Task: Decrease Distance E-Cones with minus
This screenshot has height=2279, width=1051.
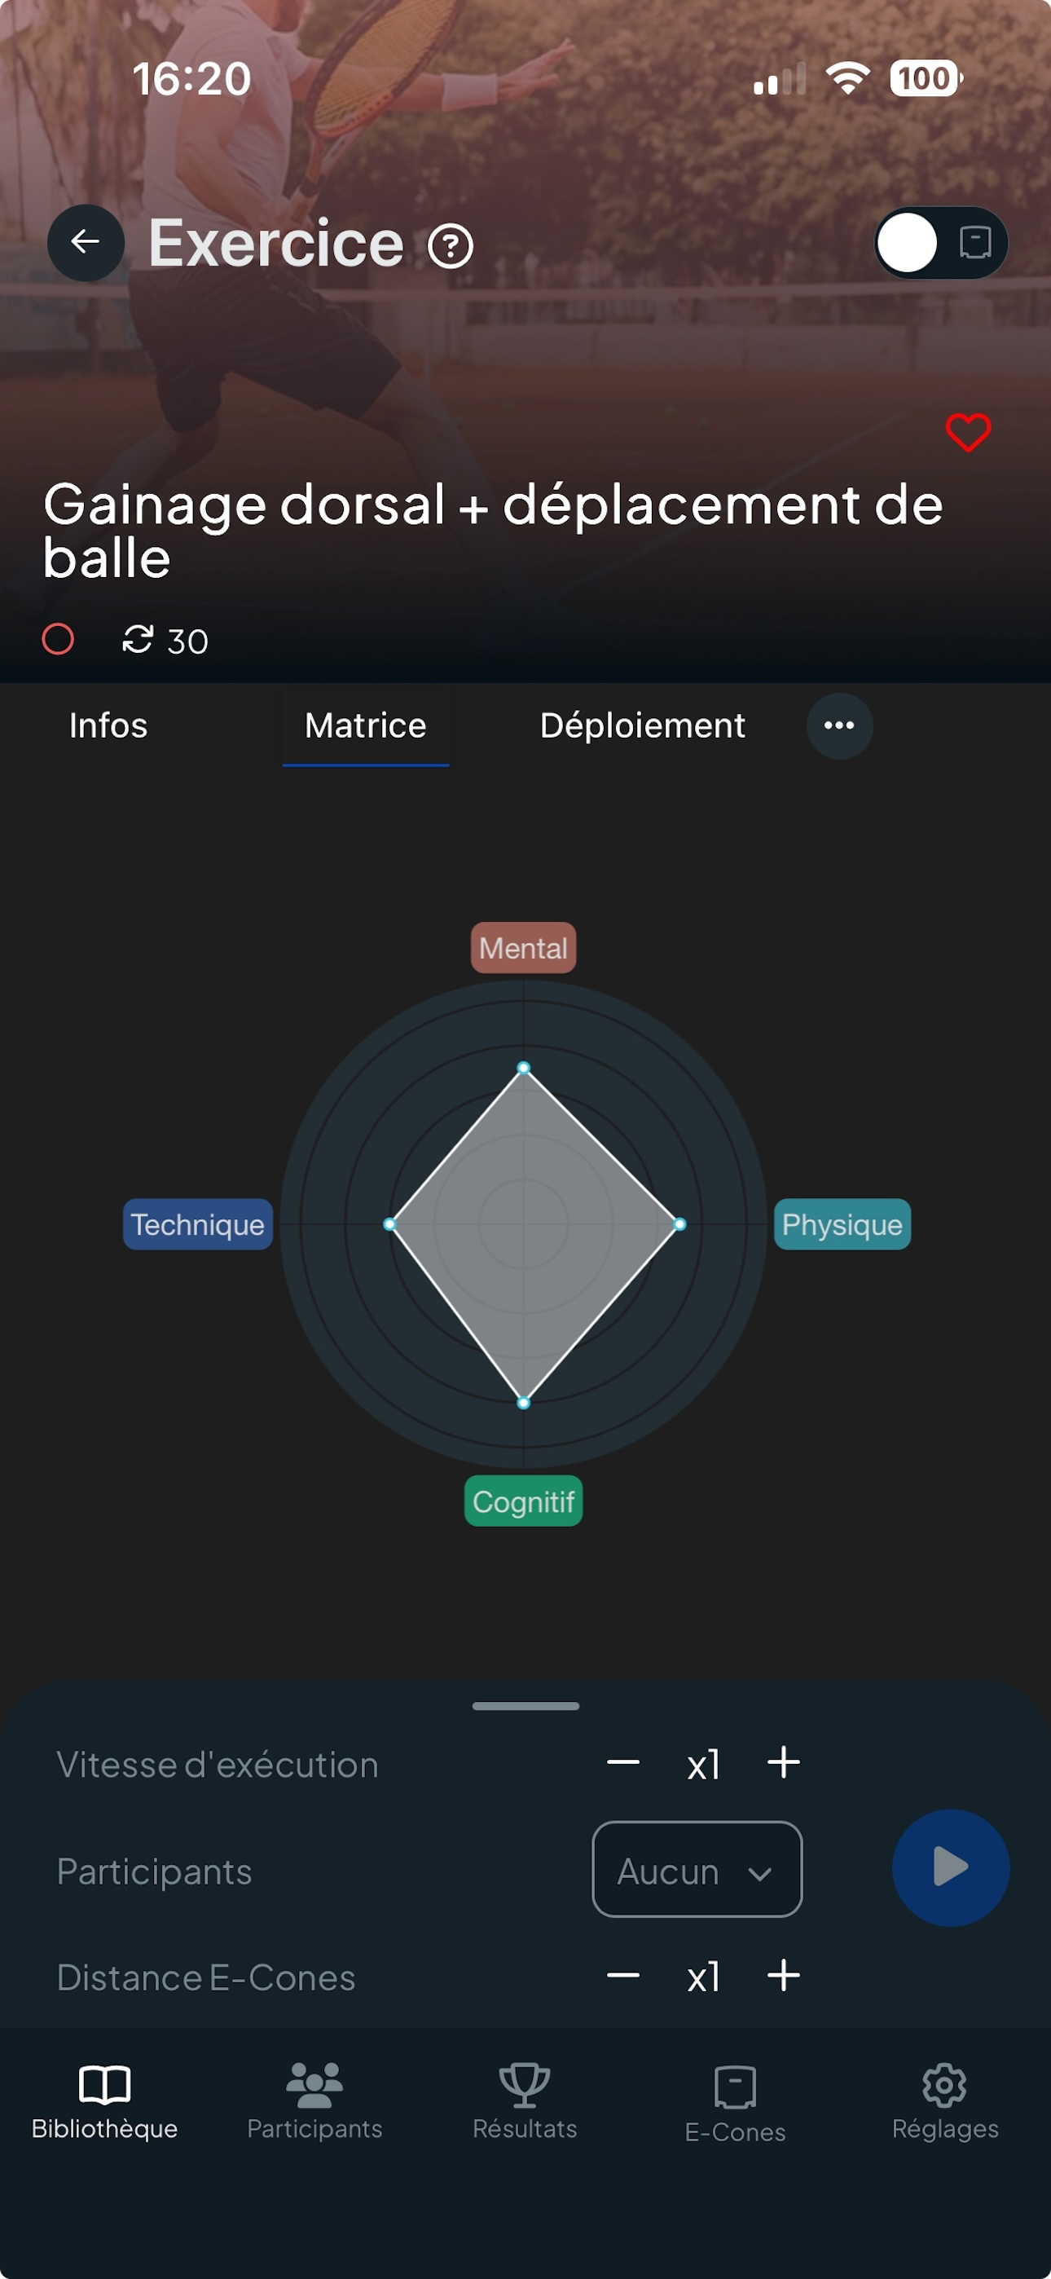Action: tap(622, 1975)
